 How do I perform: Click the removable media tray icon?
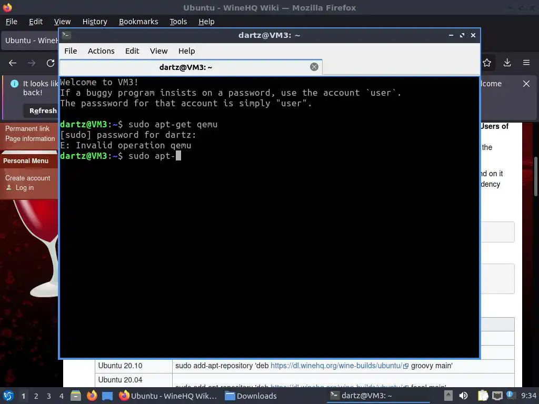click(x=448, y=396)
